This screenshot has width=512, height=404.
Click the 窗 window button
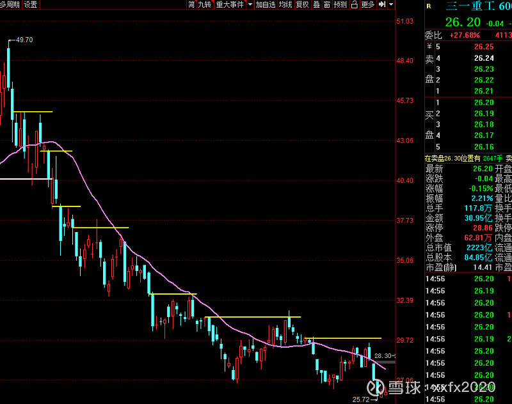click(x=327, y=4)
